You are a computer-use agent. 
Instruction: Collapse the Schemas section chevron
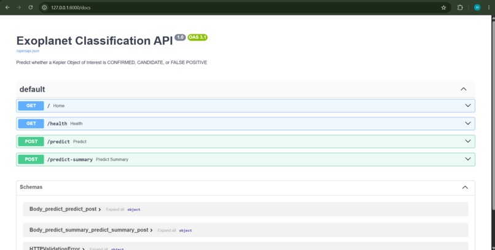465,187
